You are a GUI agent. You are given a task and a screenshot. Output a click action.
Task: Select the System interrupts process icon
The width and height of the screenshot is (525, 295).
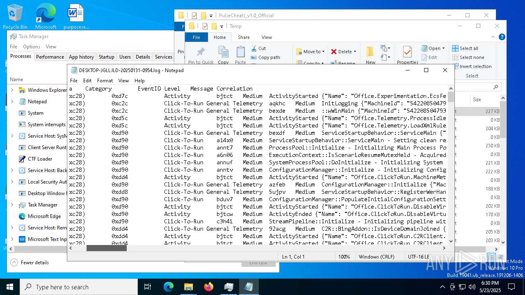pos(22,125)
